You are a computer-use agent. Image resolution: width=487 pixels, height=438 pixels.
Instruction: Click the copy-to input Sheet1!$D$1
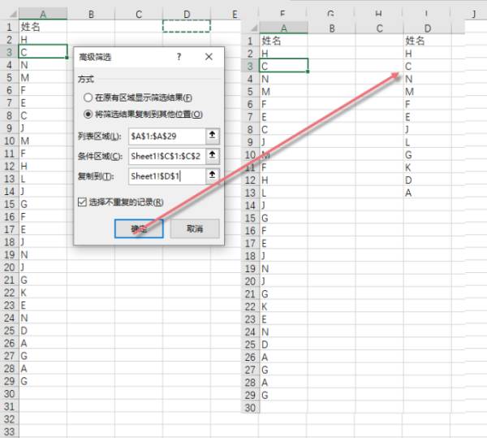coord(166,176)
